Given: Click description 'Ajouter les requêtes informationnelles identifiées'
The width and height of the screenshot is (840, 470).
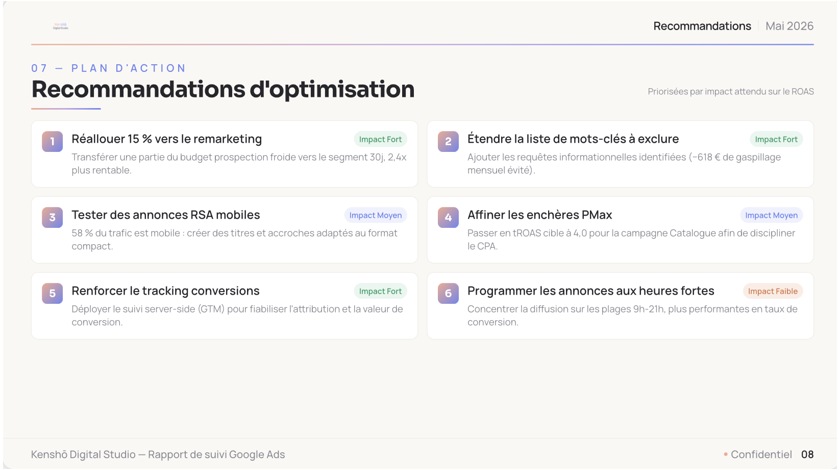Looking at the screenshot, I should (624, 164).
